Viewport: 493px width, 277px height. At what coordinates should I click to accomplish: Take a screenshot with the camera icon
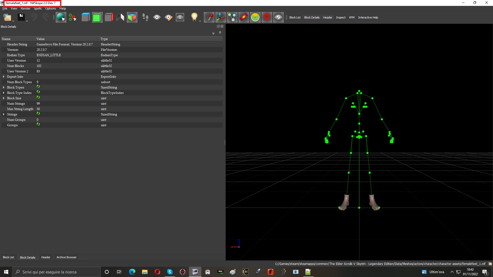click(x=180, y=17)
